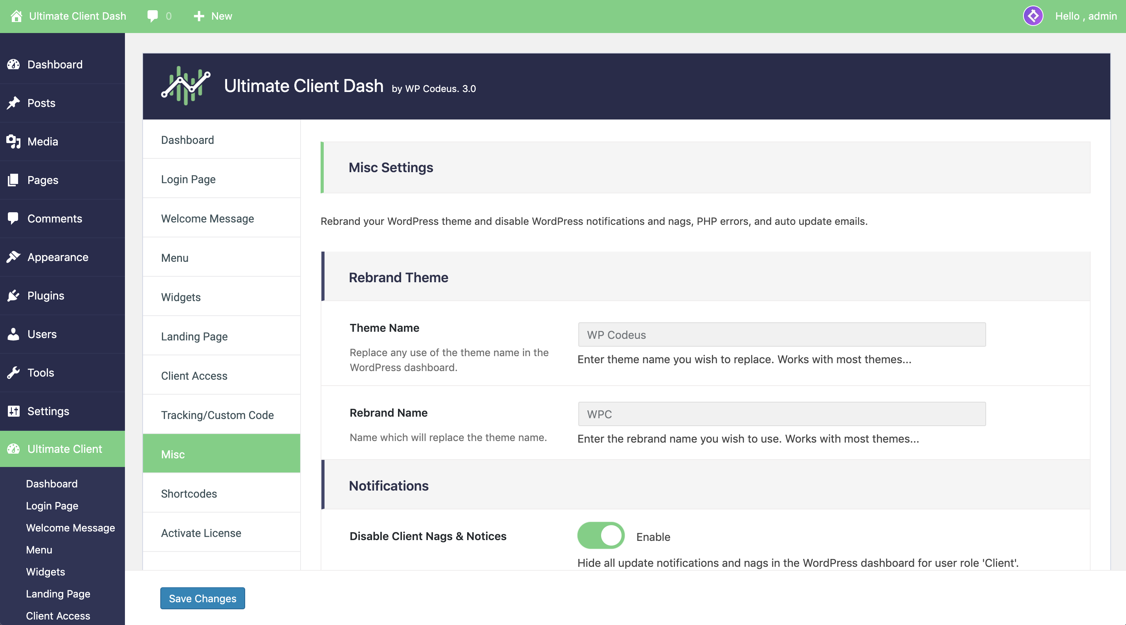
Task: Toggle Disable Client Nags & Notices switch
Action: [x=601, y=535]
